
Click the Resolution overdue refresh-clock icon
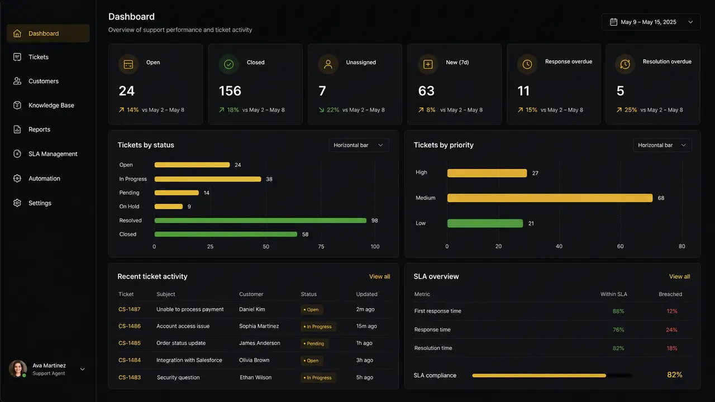625,64
